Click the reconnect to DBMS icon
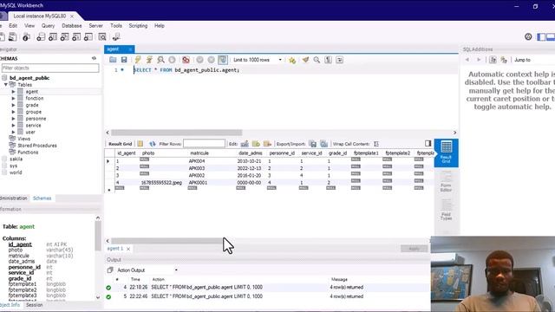 116,36
